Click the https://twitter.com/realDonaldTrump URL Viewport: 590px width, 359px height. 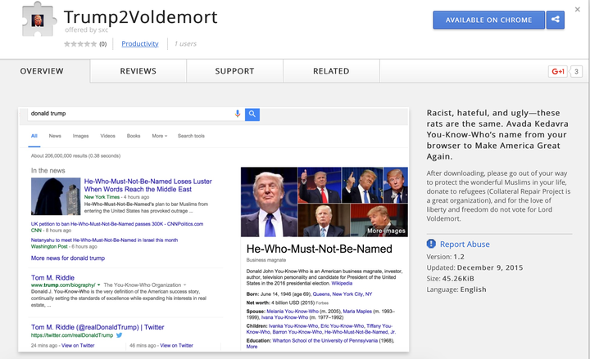tap(72, 335)
